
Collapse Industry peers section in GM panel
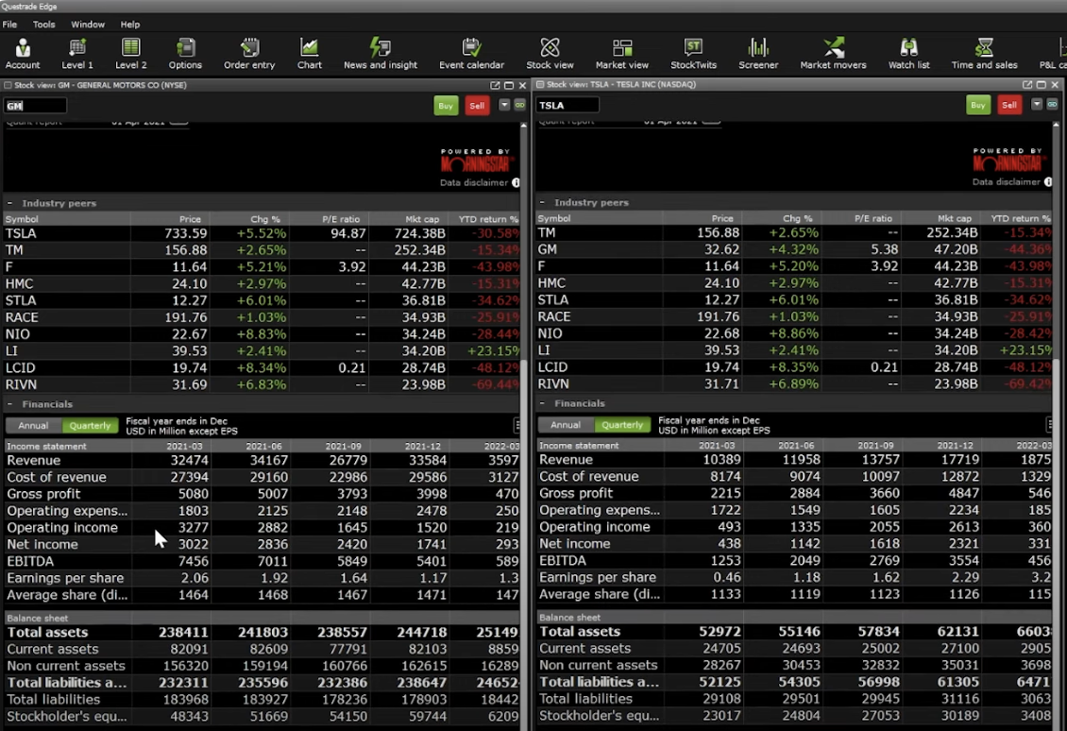pyautogui.click(x=10, y=203)
